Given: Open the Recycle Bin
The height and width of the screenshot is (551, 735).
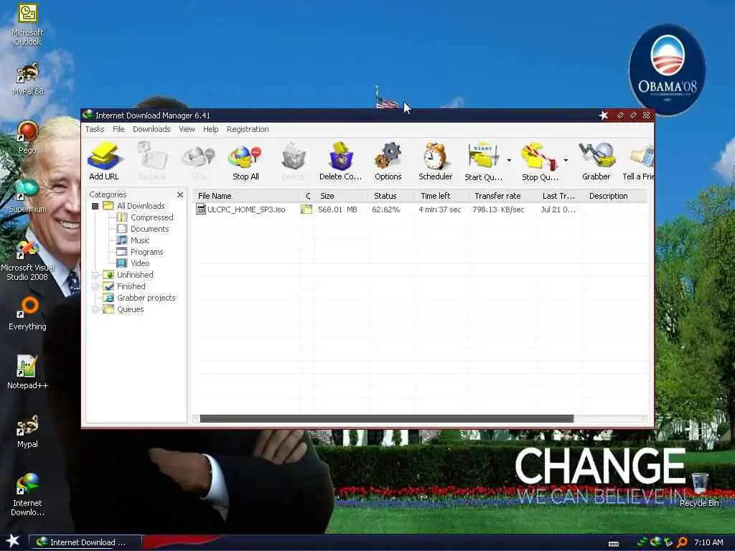Looking at the screenshot, I should pos(699,490).
